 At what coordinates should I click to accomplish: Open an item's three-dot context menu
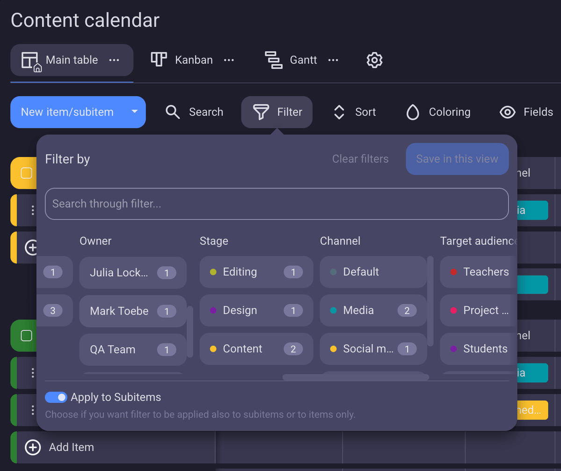(32, 210)
